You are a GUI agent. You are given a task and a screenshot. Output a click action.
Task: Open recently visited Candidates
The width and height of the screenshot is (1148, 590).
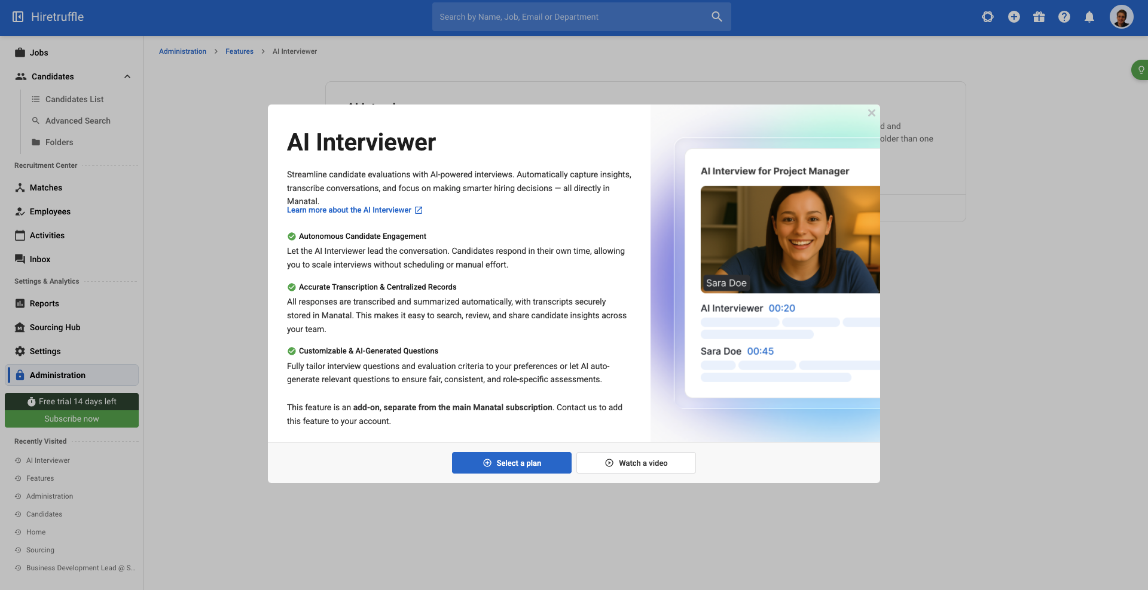tap(44, 514)
